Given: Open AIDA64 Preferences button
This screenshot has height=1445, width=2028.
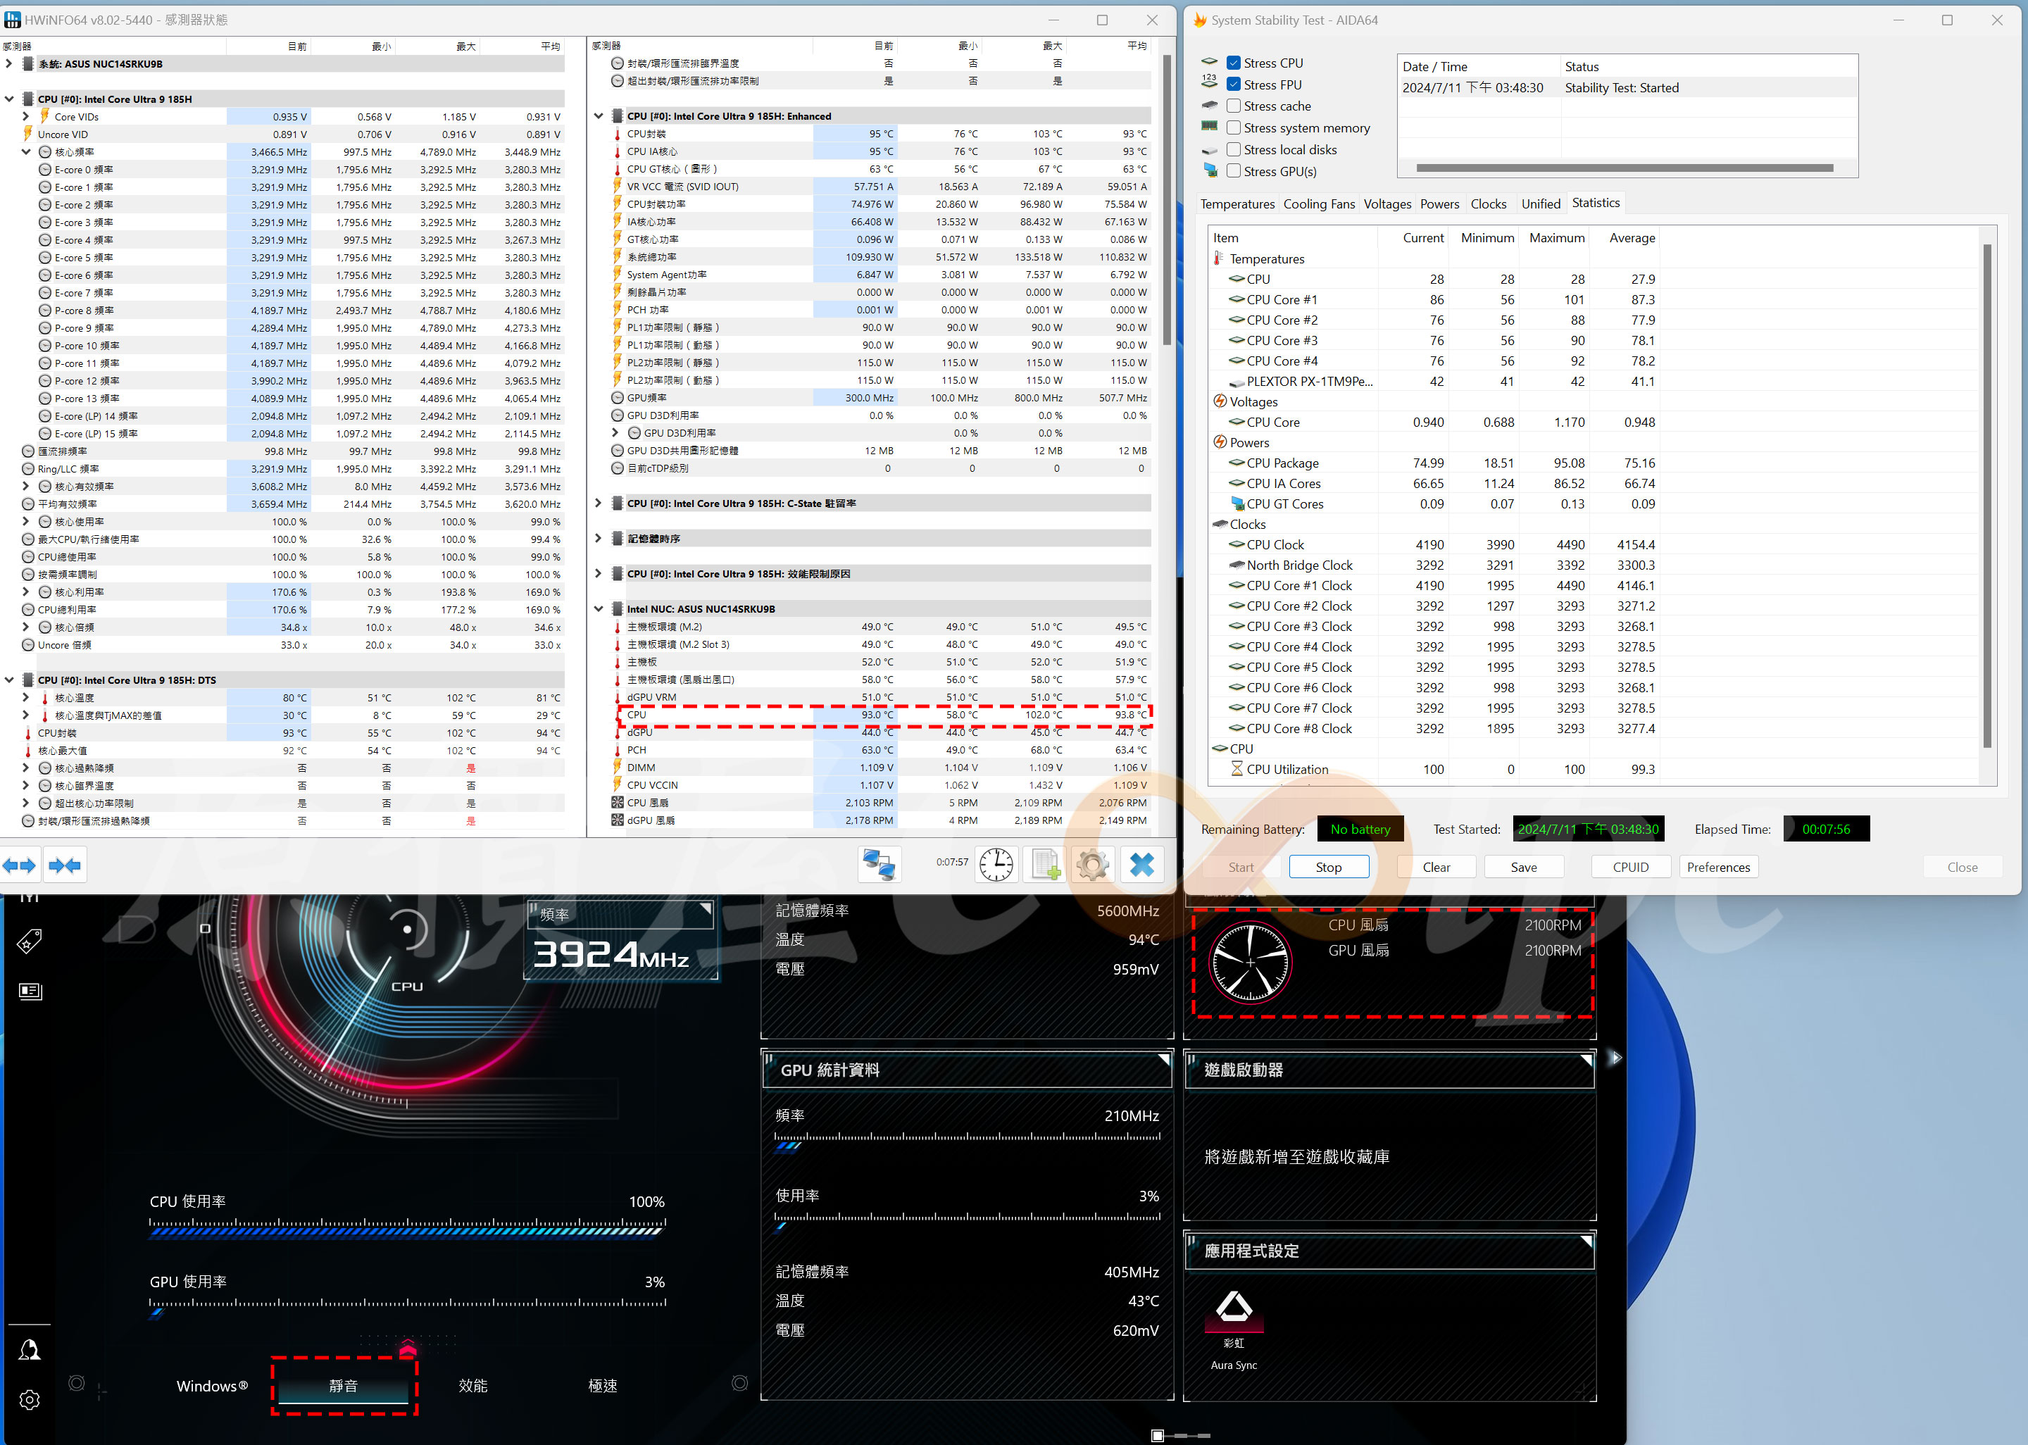Looking at the screenshot, I should 1717,867.
